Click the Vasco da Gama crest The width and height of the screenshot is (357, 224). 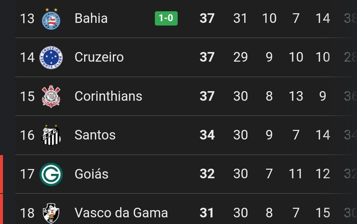51,213
